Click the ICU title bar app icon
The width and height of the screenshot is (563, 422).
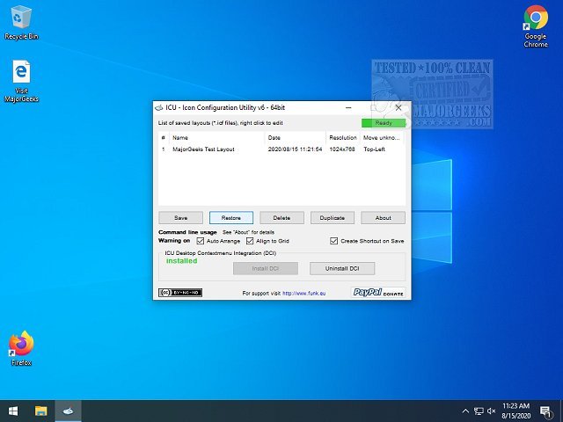coord(158,107)
